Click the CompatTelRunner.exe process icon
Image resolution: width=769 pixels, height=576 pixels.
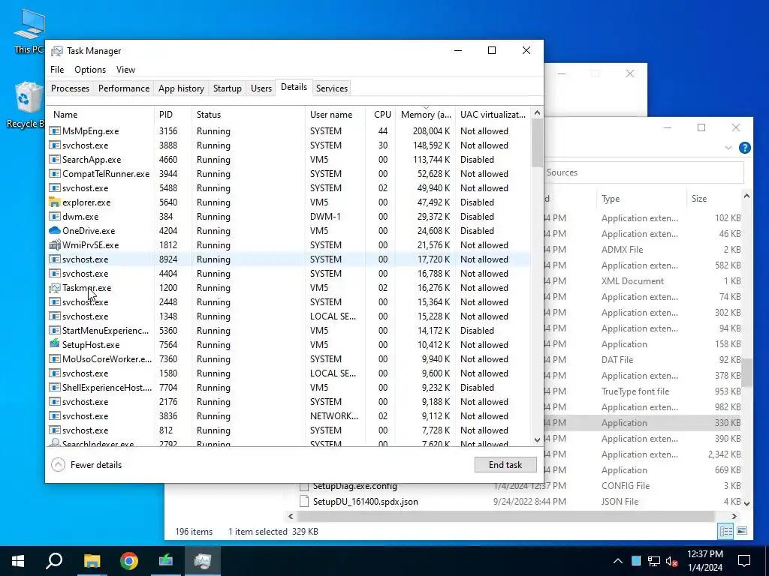click(x=54, y=174)
